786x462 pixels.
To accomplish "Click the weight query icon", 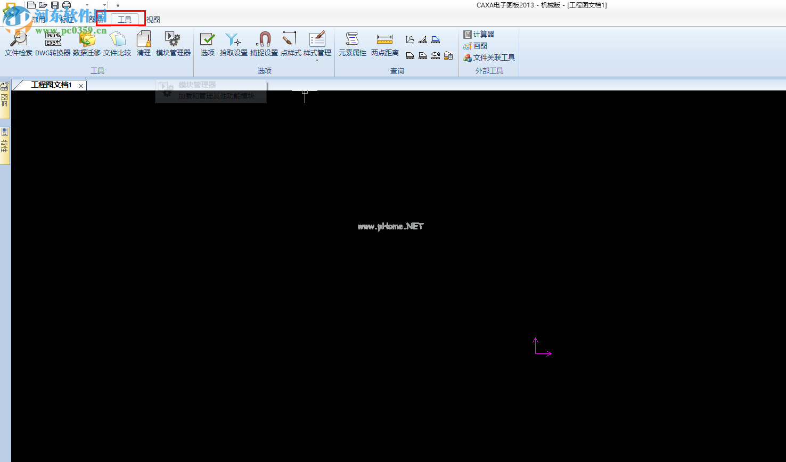I will (x=448, y=55).
